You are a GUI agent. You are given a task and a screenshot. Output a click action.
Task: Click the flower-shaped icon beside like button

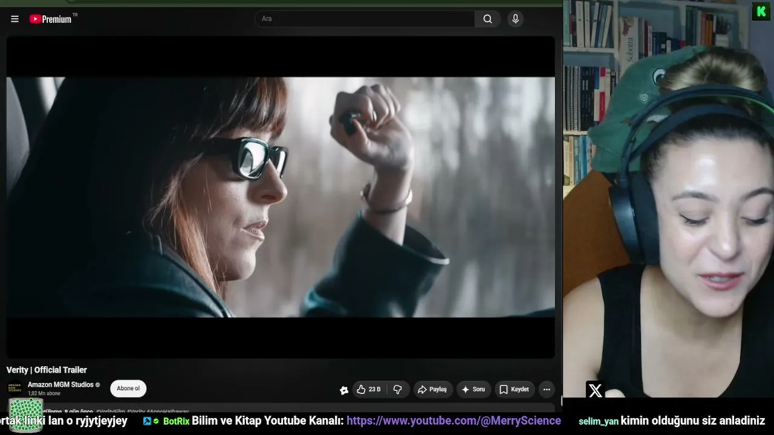pos(344,390)
